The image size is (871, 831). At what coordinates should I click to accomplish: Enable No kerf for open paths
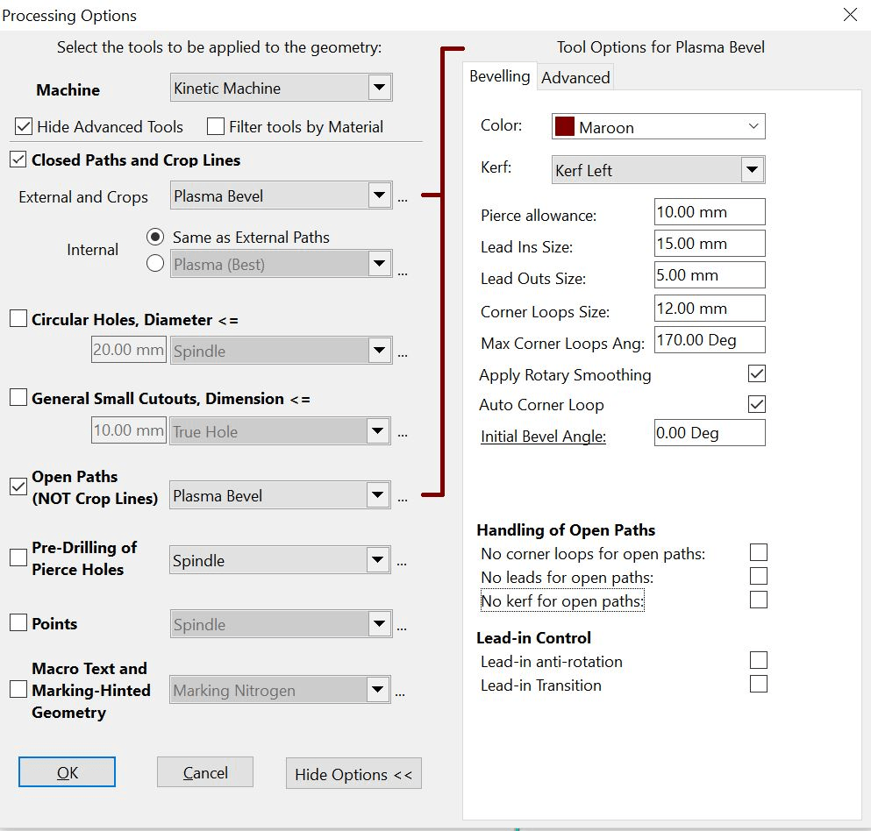click(758, 600)
